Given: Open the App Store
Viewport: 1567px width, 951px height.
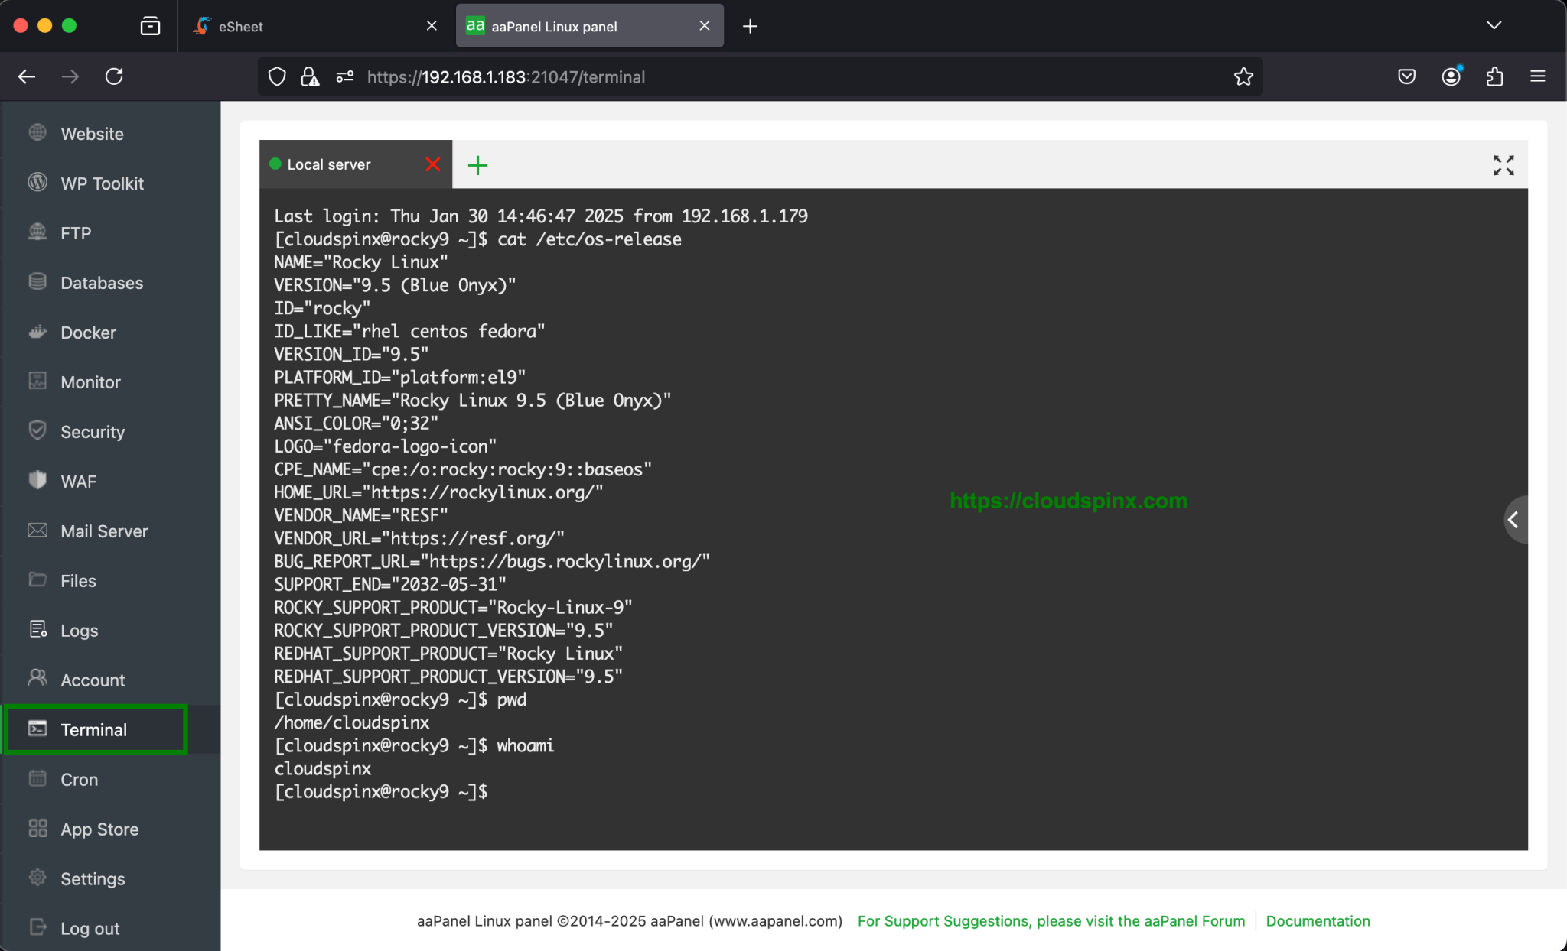Looking at the screenshot, I should [99, 829].
